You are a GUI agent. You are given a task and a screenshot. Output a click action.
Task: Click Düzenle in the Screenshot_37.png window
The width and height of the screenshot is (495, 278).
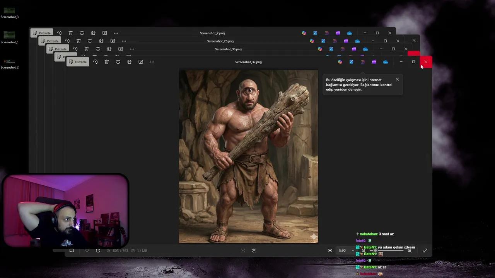pyautogui.click(x=78, y=62)
